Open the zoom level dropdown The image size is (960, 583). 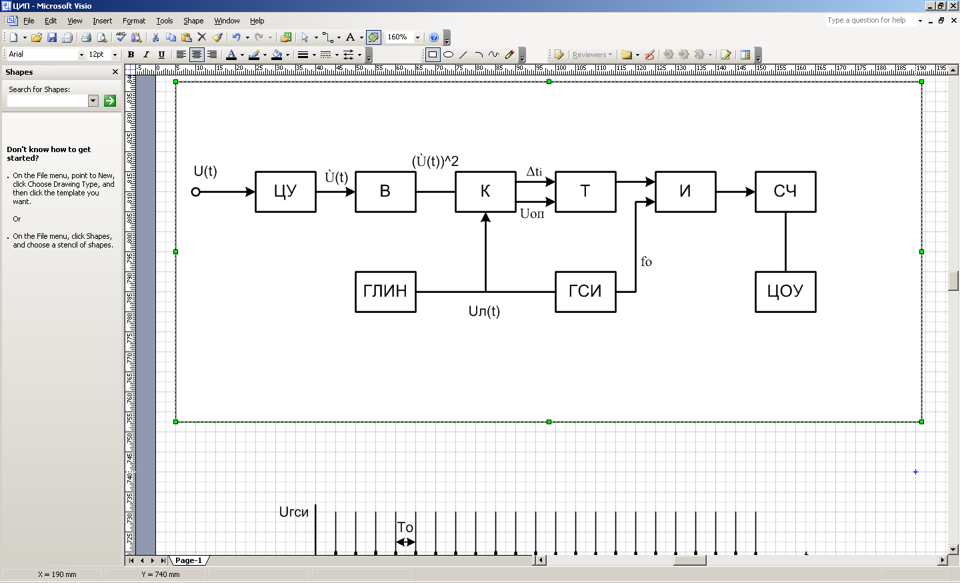click(418, 37)
